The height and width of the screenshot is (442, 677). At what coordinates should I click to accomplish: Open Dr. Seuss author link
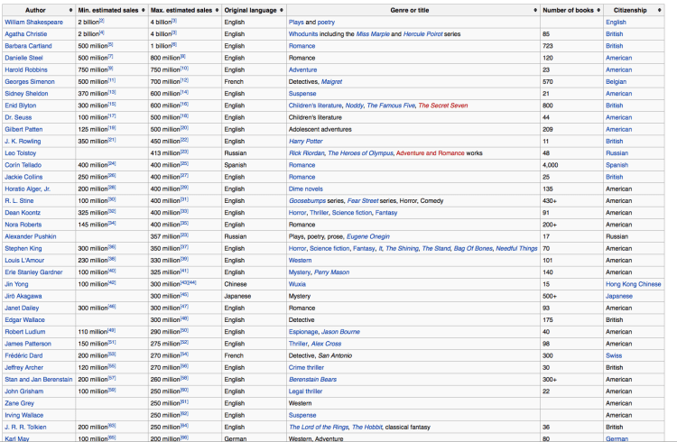(x=18, y=117)
